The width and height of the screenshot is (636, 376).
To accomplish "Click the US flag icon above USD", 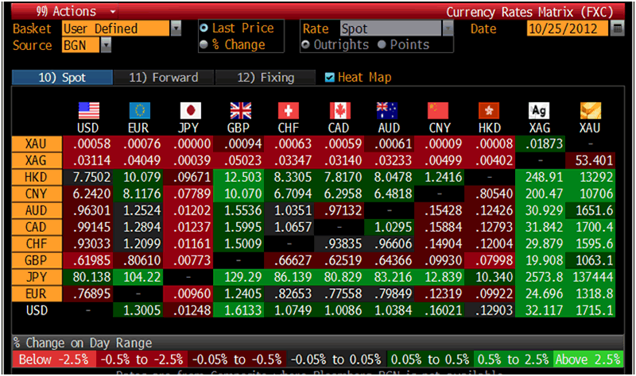I will [x=88, y=111].
